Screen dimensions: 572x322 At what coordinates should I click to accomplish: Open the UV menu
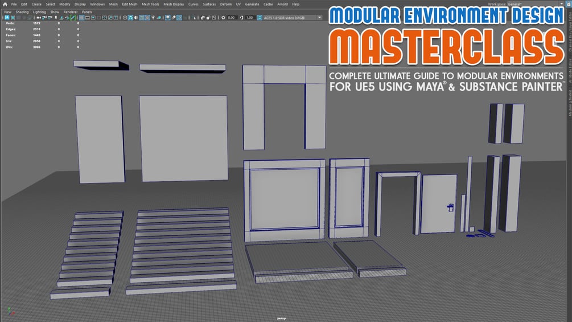coord(238,5)
